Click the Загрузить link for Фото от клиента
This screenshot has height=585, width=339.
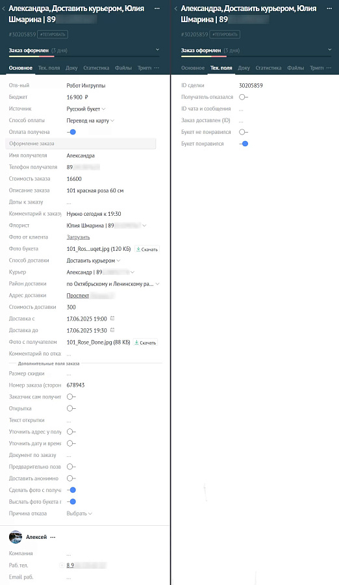[78, 237]
